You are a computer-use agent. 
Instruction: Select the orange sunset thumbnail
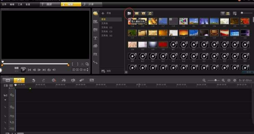click(183, 33)
